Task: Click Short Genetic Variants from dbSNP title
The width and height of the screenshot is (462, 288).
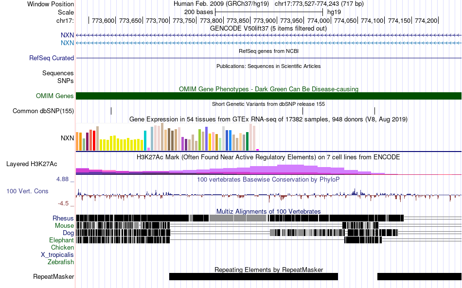Action: pos(268,104)
